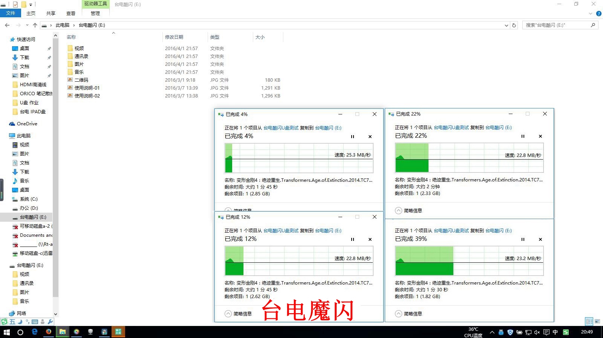Open Explorer help question mark icon
Image resolution: width=603 pixels, height=338 pixels.
598,14
